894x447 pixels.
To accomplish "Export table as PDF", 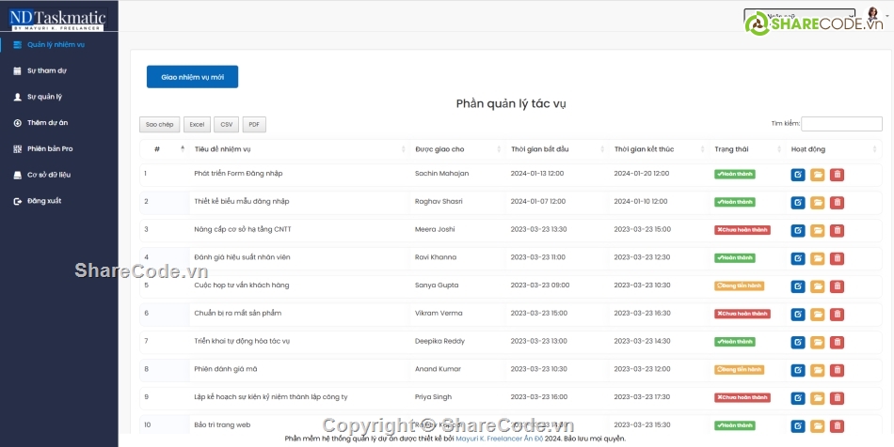I will (x=254, y=125).
